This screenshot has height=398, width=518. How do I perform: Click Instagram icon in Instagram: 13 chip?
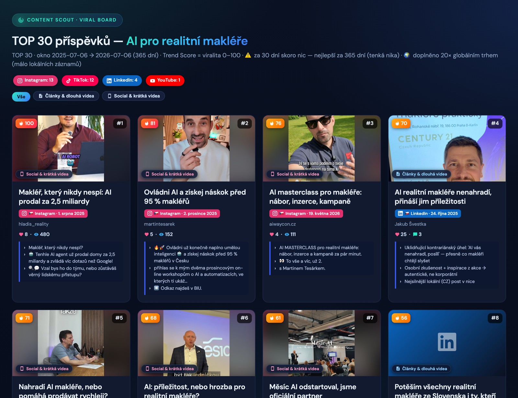[x=20, y=81]
